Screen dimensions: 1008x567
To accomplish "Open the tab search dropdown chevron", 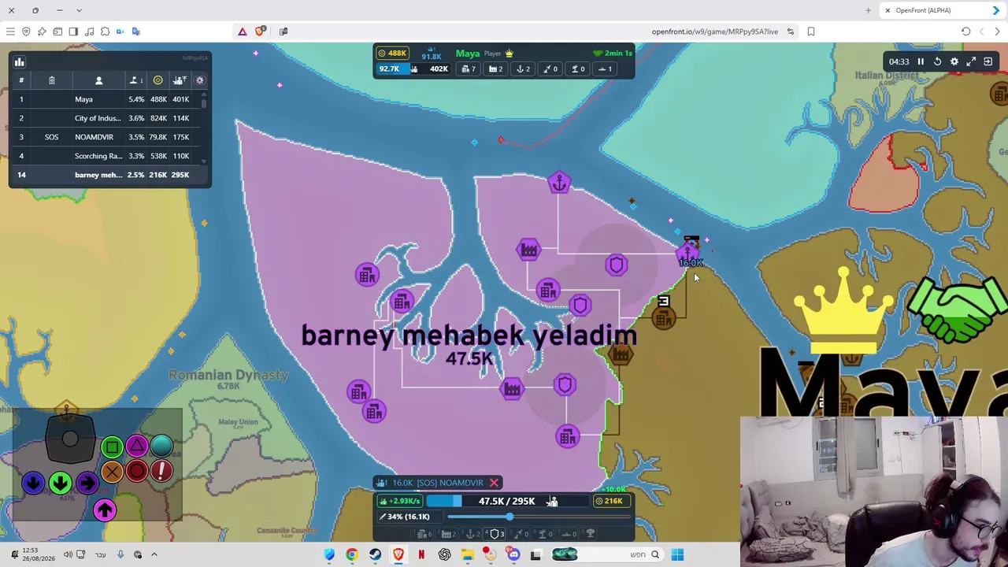I will tap(79, 10).
